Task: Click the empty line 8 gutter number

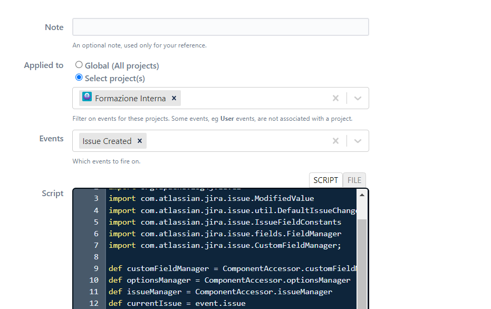Action: tap(96, 257)
